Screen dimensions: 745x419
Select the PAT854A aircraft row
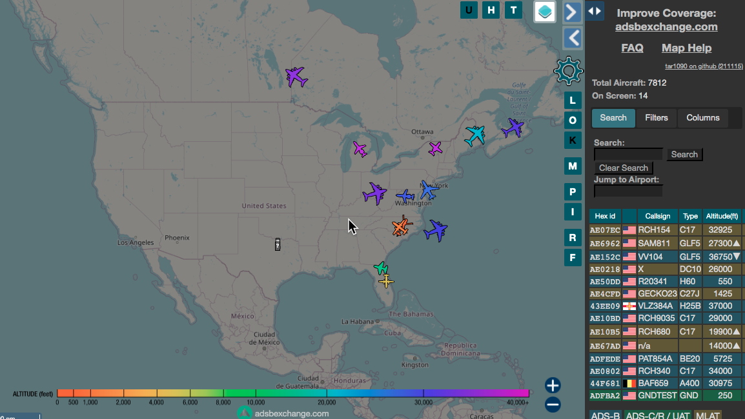pyautogui.click(x=665, y=359)
